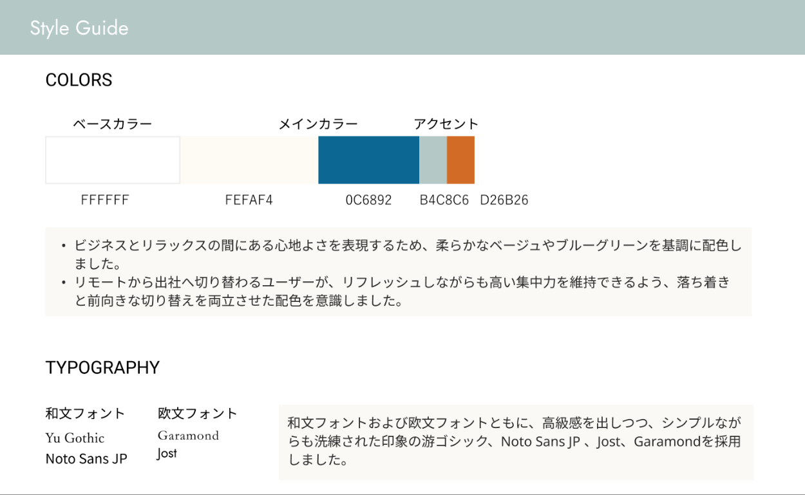Viewport: 805px width, 495px height.
Task: Select the COLORS section heading
Action: (x=79, y=80)
